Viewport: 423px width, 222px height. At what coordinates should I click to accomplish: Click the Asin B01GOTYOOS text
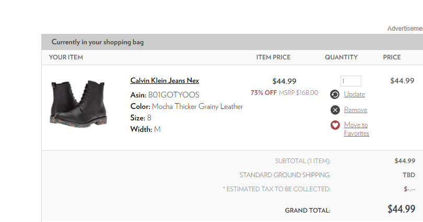pyautogui.click(x=164, y=95)
